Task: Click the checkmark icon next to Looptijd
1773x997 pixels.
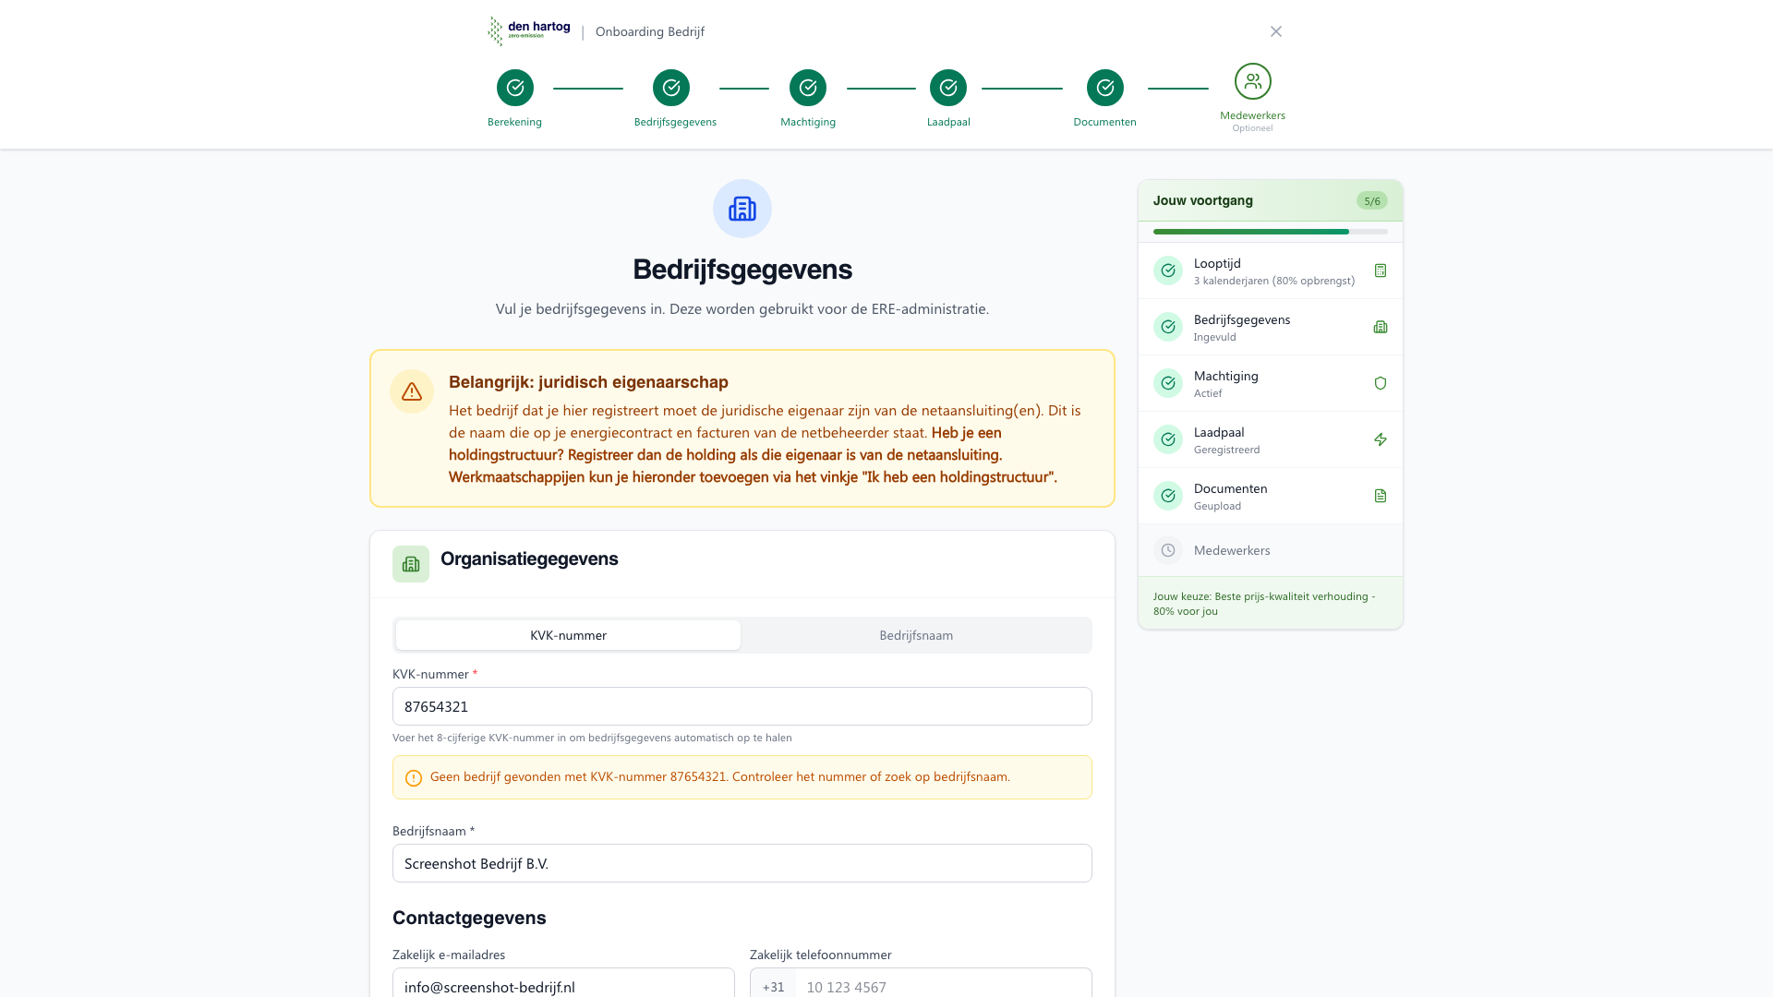Action: (x=1168, y=270)
